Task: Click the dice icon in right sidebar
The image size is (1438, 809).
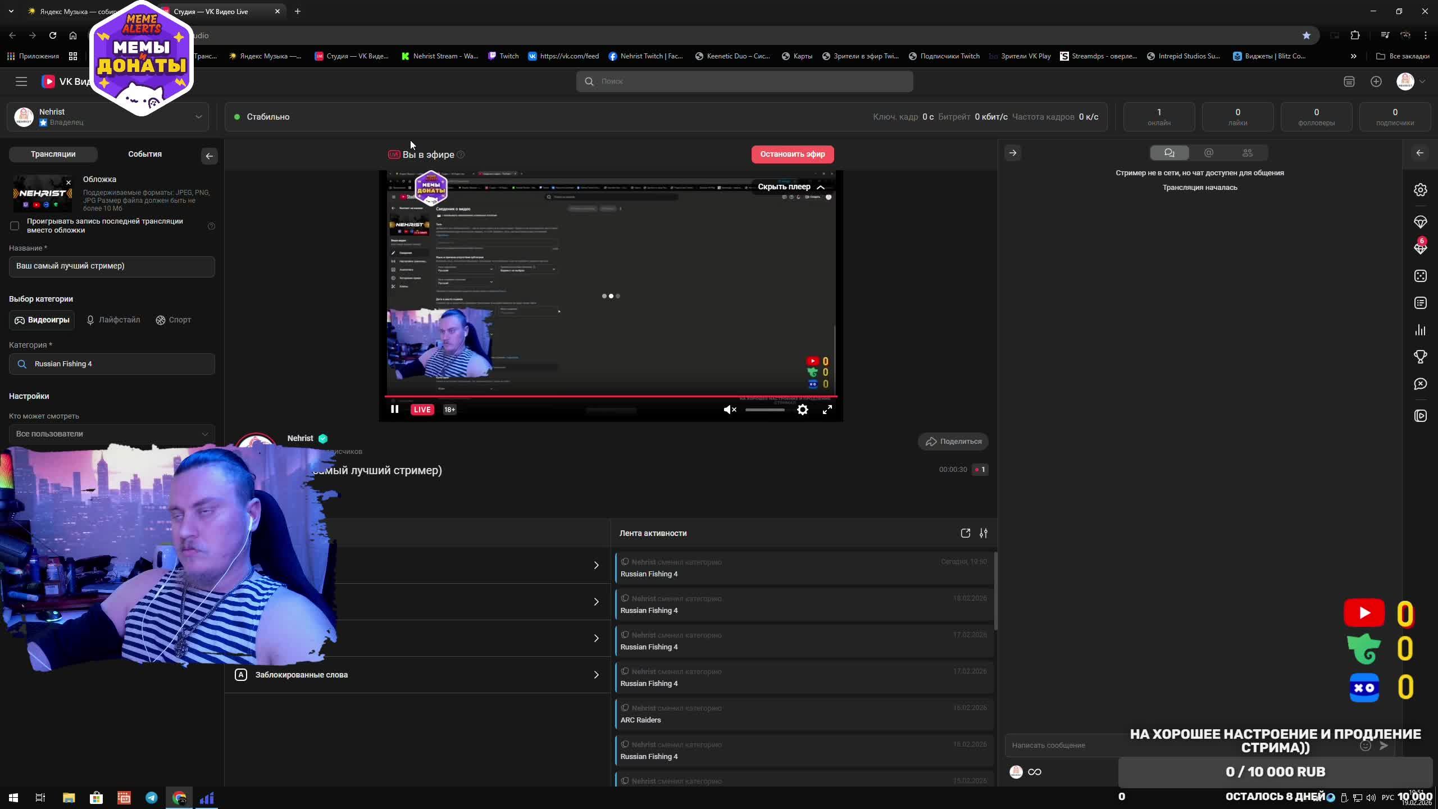Action: pyautogui.click(x=1420, y=276)
